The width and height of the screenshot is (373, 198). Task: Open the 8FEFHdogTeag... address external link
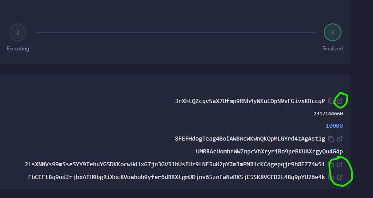[x=340, y=139]
